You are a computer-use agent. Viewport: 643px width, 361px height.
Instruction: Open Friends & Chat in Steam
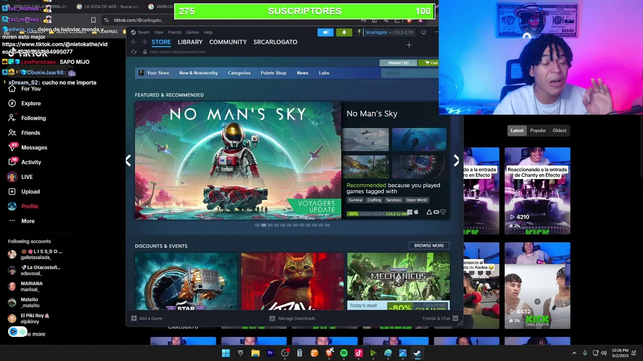[x=440, y=318]
